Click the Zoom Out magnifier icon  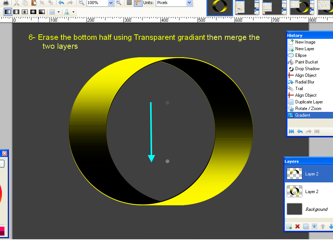point(81,3)
